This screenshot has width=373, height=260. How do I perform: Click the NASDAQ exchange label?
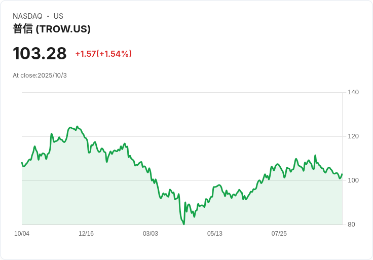27,16
